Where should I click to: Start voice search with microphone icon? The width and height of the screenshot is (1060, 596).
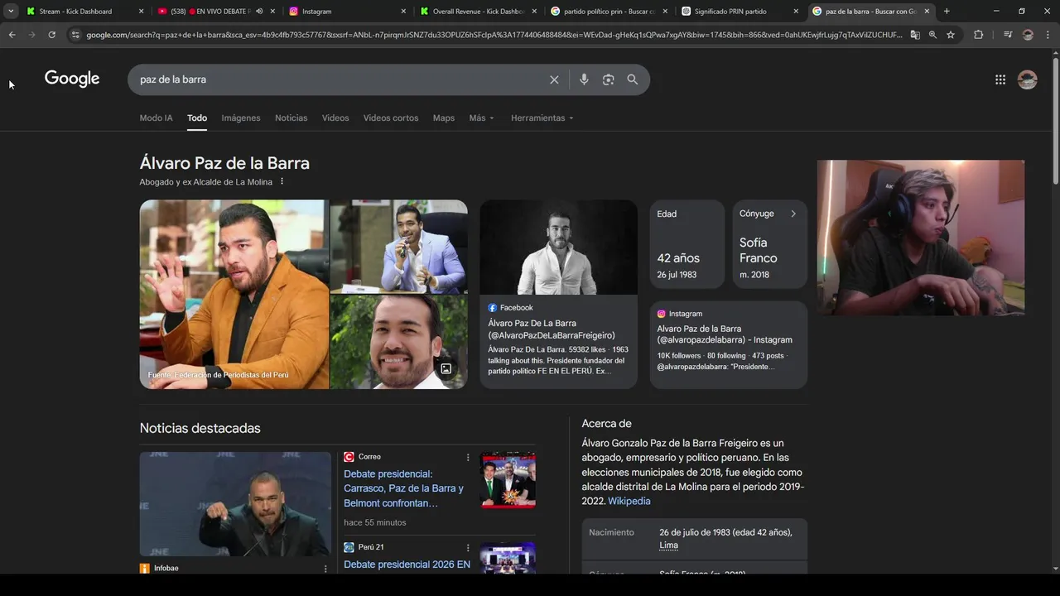point(584,79)
